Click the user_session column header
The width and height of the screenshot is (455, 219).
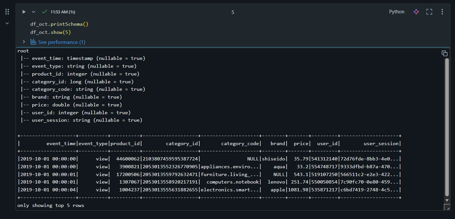[x=381, y=144]
